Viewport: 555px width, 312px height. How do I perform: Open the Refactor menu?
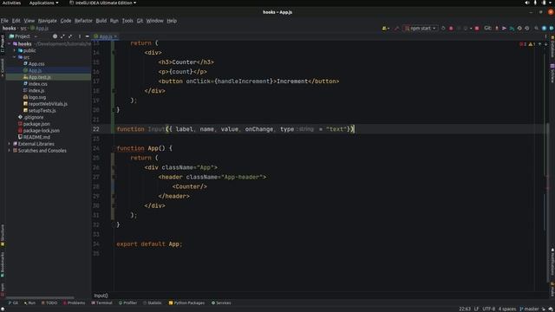point(83,21)
